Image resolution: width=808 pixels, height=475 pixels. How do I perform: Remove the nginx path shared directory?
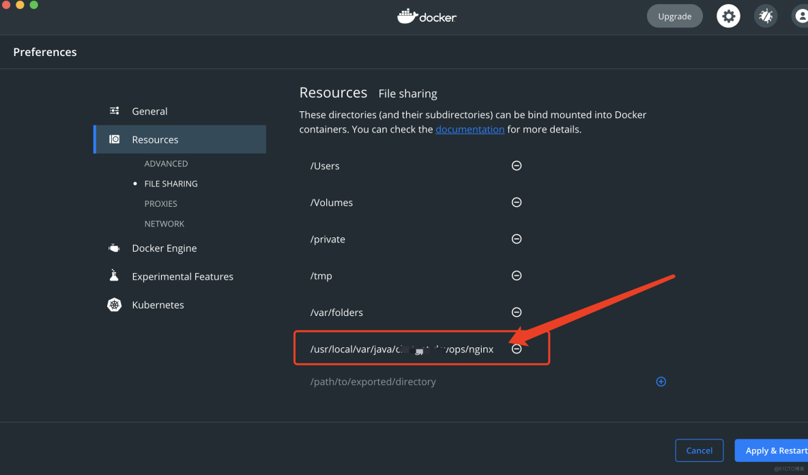[517, 349]
